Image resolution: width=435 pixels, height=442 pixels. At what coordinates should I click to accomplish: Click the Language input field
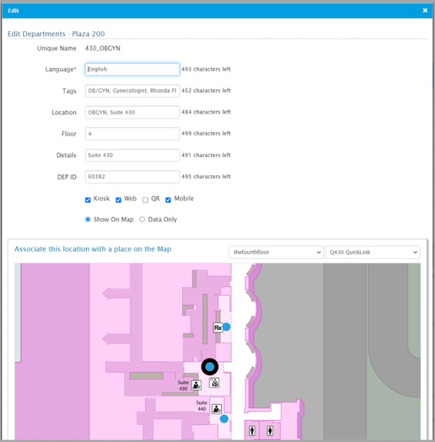point(133,70)
